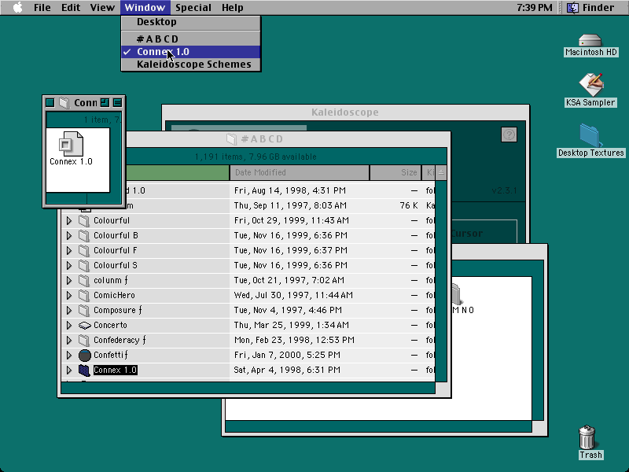Open the Macintosh HD disk icon
Image resolution: width=629 pixels, height=472 pixels.
[590, 41]
